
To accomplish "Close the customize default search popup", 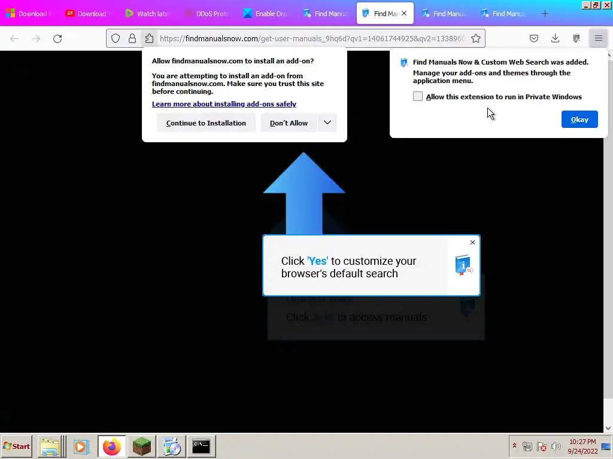I will tap(473, 243).
